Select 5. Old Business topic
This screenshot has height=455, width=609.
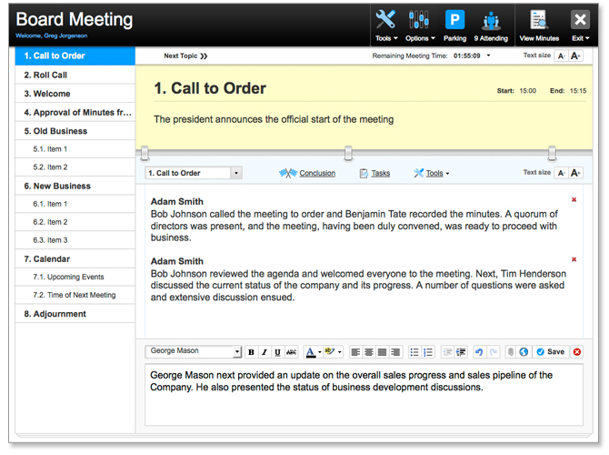75,131
